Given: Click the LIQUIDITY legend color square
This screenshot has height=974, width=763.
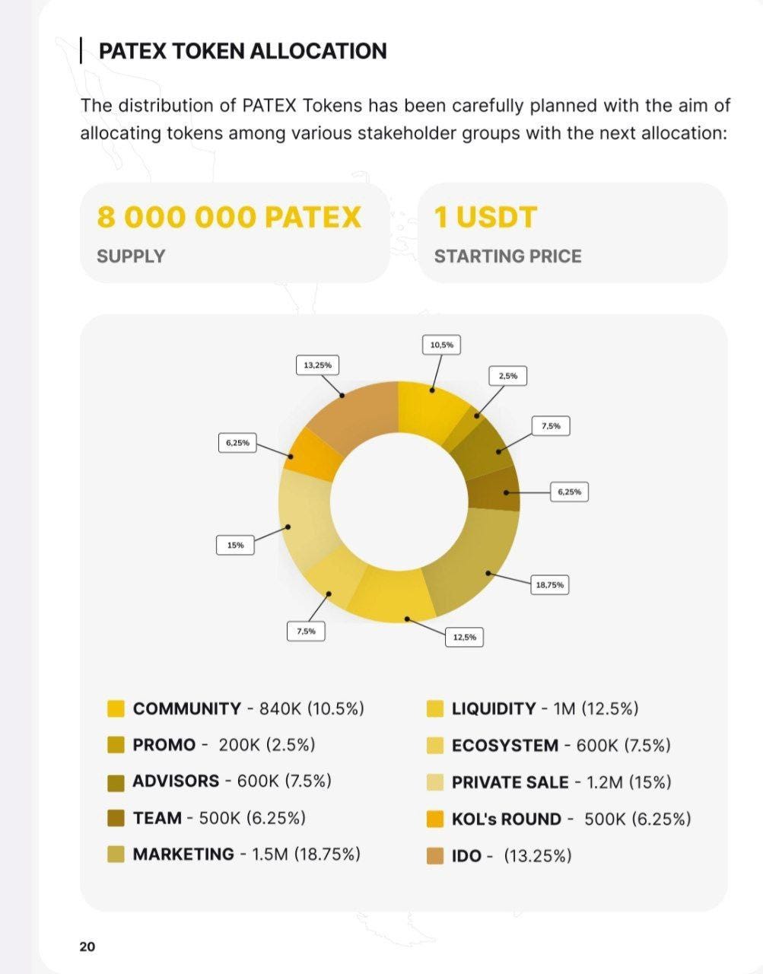Looking at the screenshot, I should pyautogui.click(x=435, y=709).
